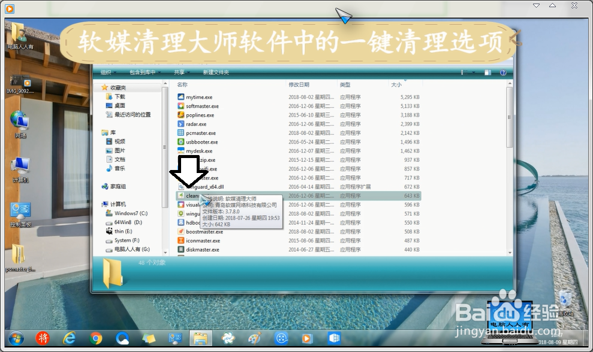593x352 pixels.
Task: Open System (F:) drive in navigation pane
Action: [127, 240]
